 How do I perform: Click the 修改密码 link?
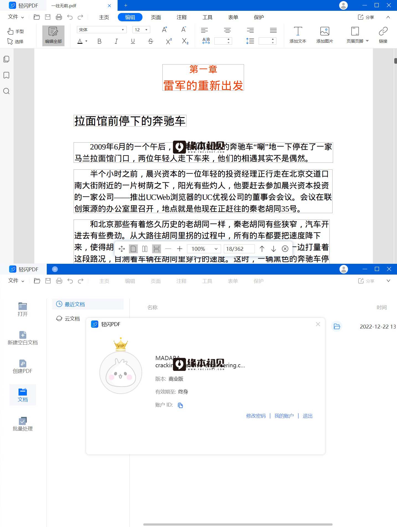256,416
